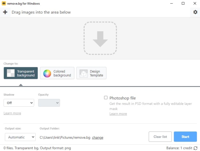The width and height of the screenshot is (200, 151).
Task: Click the download arrow drop zone
Action: tap(100, 38)
